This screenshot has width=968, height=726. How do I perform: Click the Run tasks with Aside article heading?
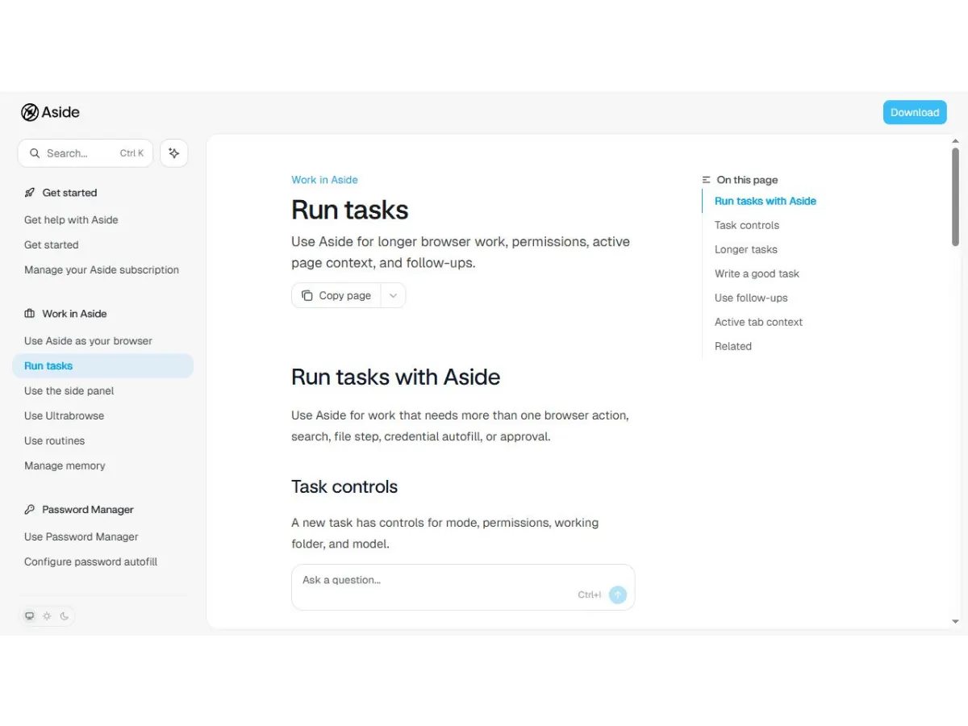396,377
